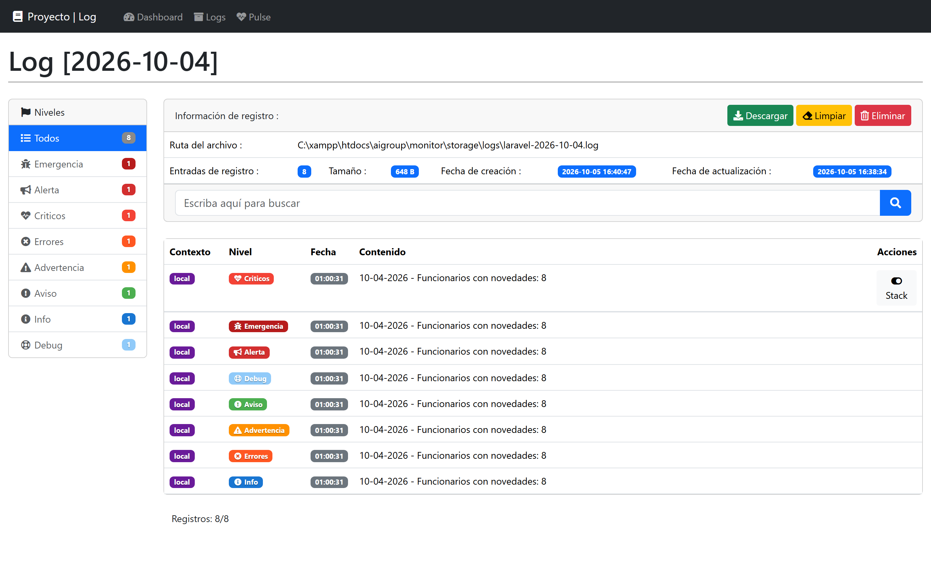Viewport: 931px width, 584px height.
Task: Clear the log using Limpiar
Action: pyautogui.click(x=823, y=115)
